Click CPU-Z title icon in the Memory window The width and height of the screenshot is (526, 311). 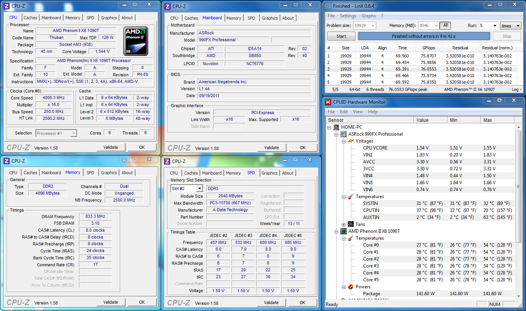(x=7, y=161)
